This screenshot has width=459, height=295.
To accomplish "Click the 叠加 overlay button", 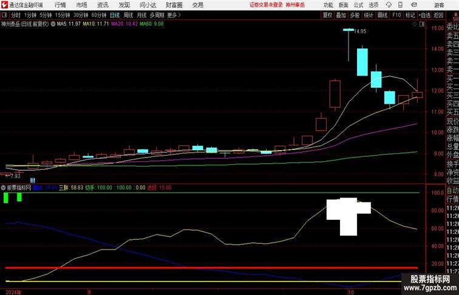I will (341, 15).
